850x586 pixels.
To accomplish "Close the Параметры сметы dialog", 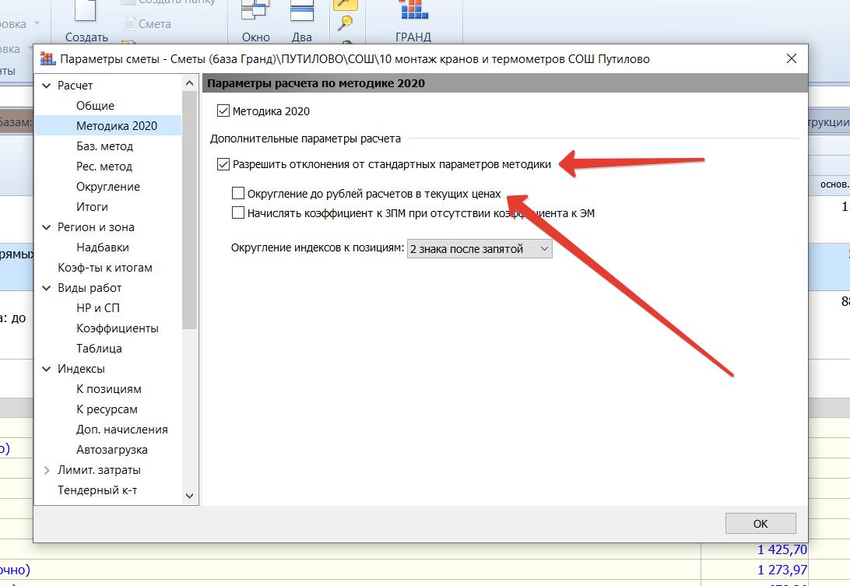I will point(791,58).
